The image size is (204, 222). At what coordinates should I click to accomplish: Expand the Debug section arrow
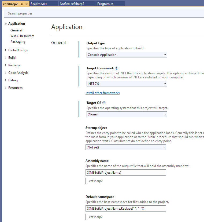point(6,80)
